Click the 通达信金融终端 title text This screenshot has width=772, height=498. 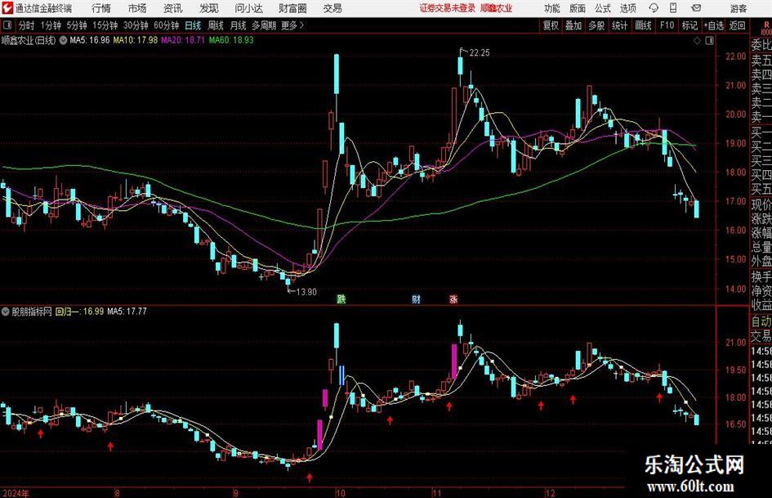coord(43,8)
